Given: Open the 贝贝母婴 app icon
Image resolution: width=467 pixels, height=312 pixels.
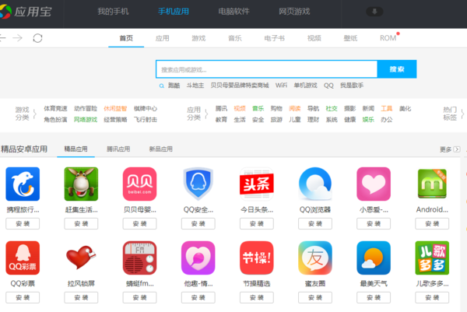Looking at the screenshot, I should (x=139, y=184).
